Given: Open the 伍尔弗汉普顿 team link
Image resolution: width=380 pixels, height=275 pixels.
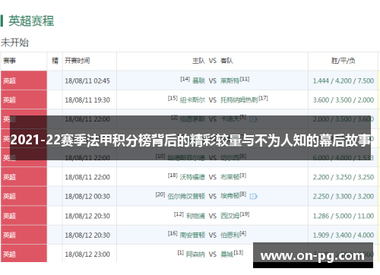Looking at the screenshot, I should coord(186,196).
